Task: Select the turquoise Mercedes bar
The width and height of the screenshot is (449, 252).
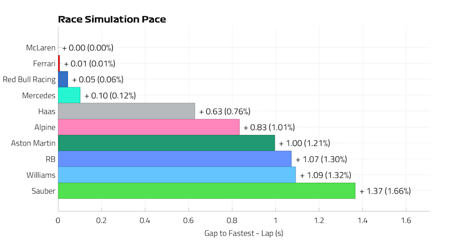Action: [69, 95]
